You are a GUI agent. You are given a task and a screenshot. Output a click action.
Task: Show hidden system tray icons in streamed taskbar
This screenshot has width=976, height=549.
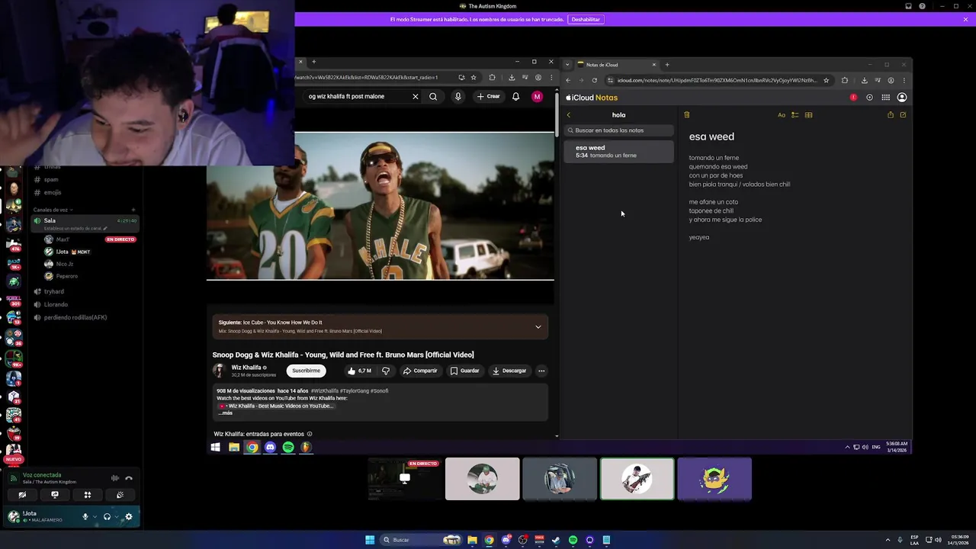pyautogui.click(x=847, y=447)
